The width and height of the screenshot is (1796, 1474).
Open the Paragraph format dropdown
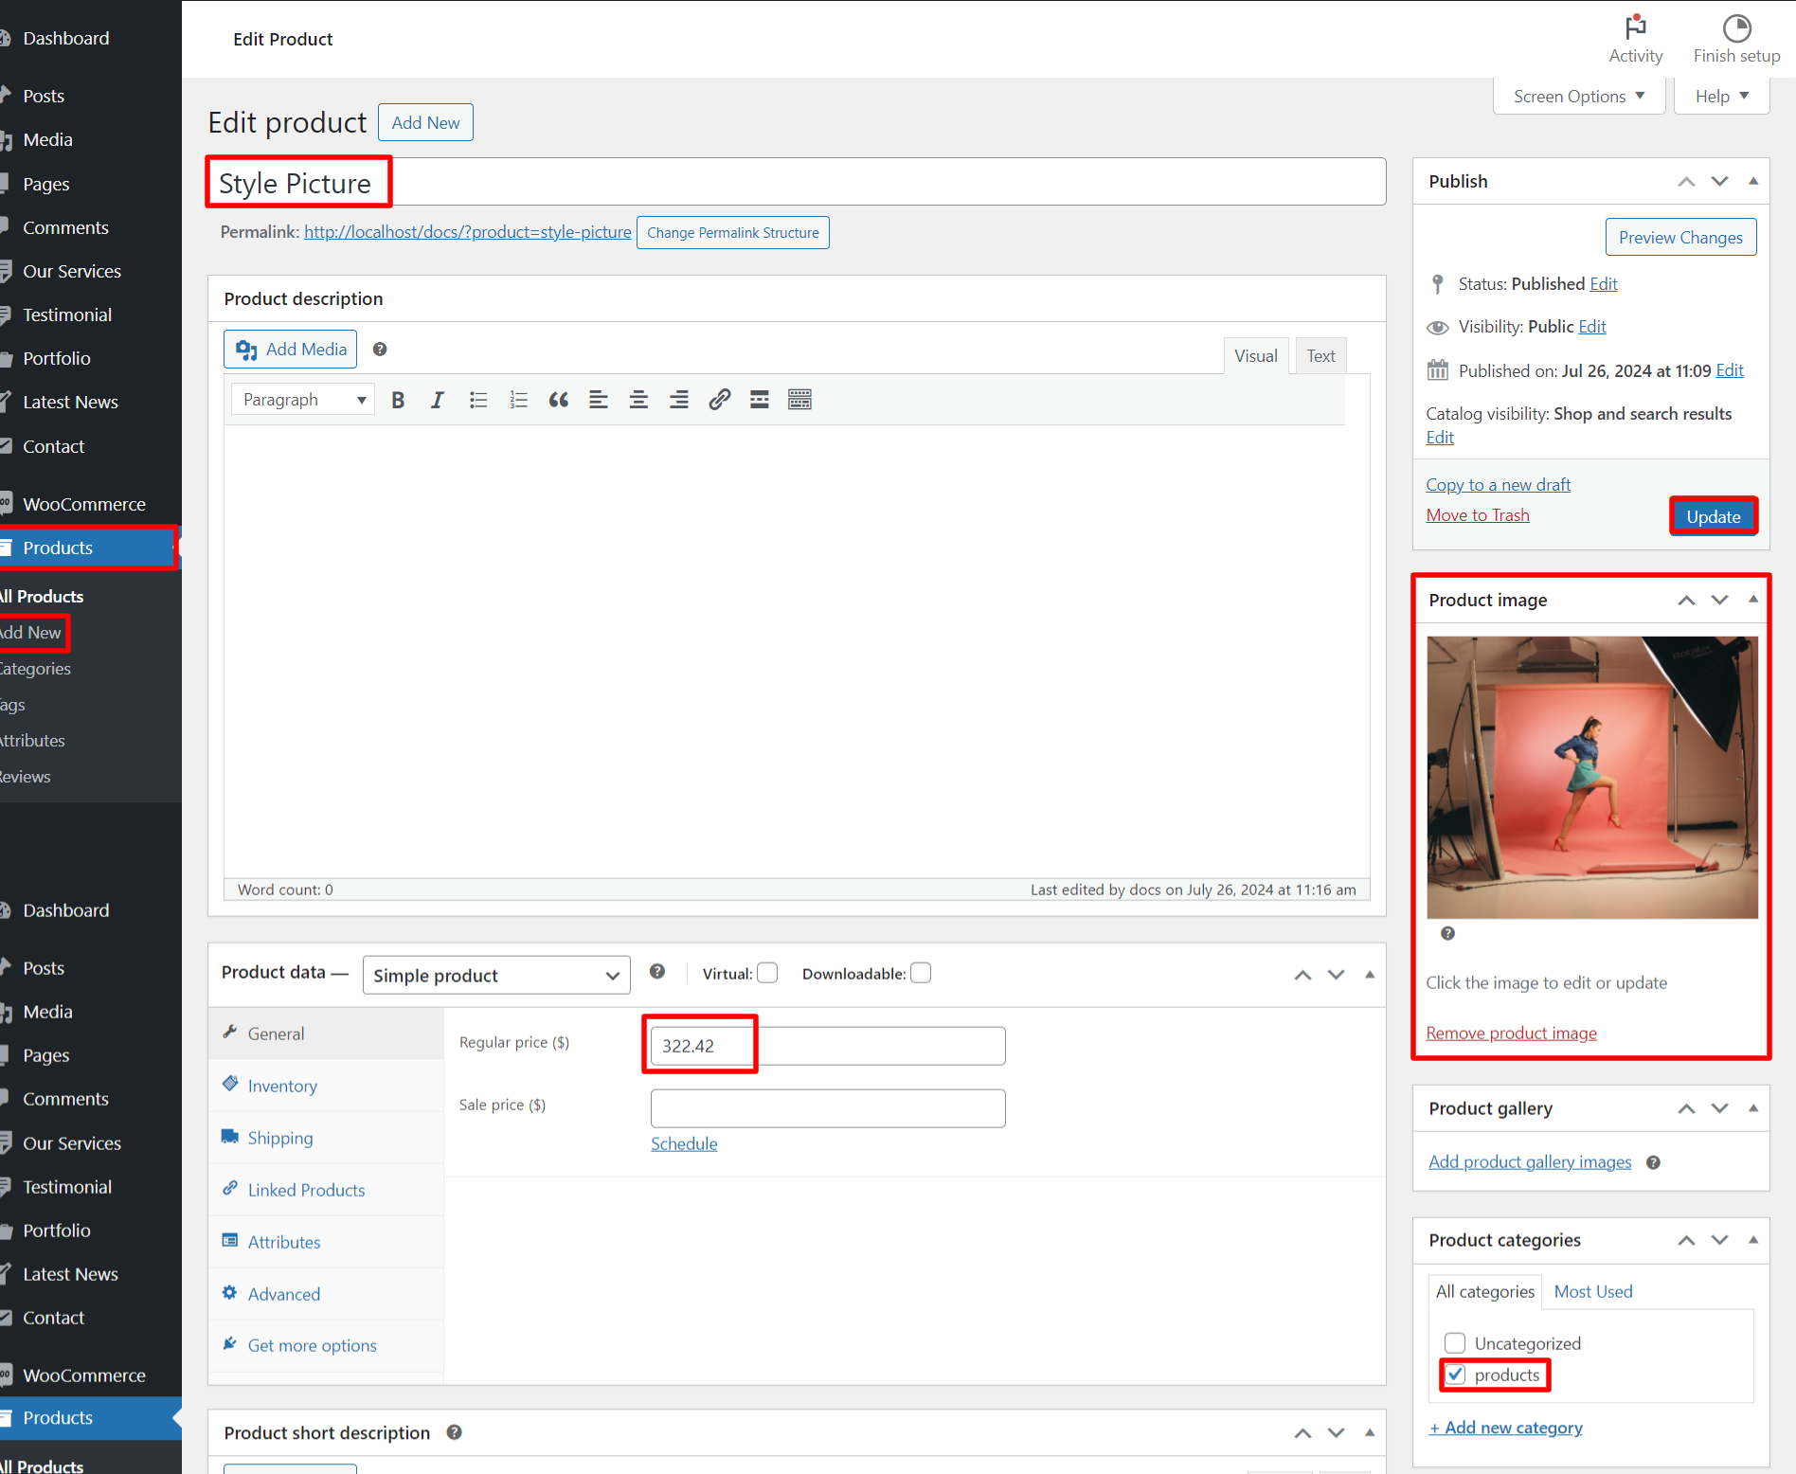pos(303,400)
